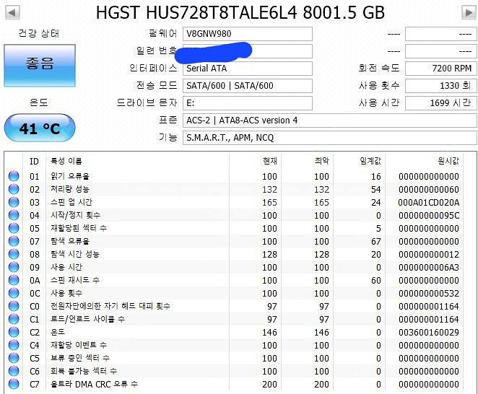This screenshot has width=478, height=394.
Task: Click raw value 000000000012
Action: click(429, 255)
